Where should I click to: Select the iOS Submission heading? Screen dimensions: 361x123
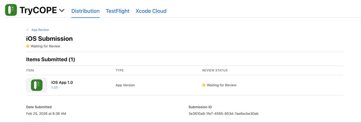click(x=49, y=39)
